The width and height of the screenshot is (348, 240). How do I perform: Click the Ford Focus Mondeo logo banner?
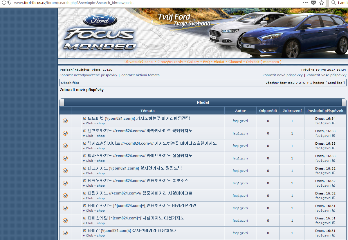point(100,33)
